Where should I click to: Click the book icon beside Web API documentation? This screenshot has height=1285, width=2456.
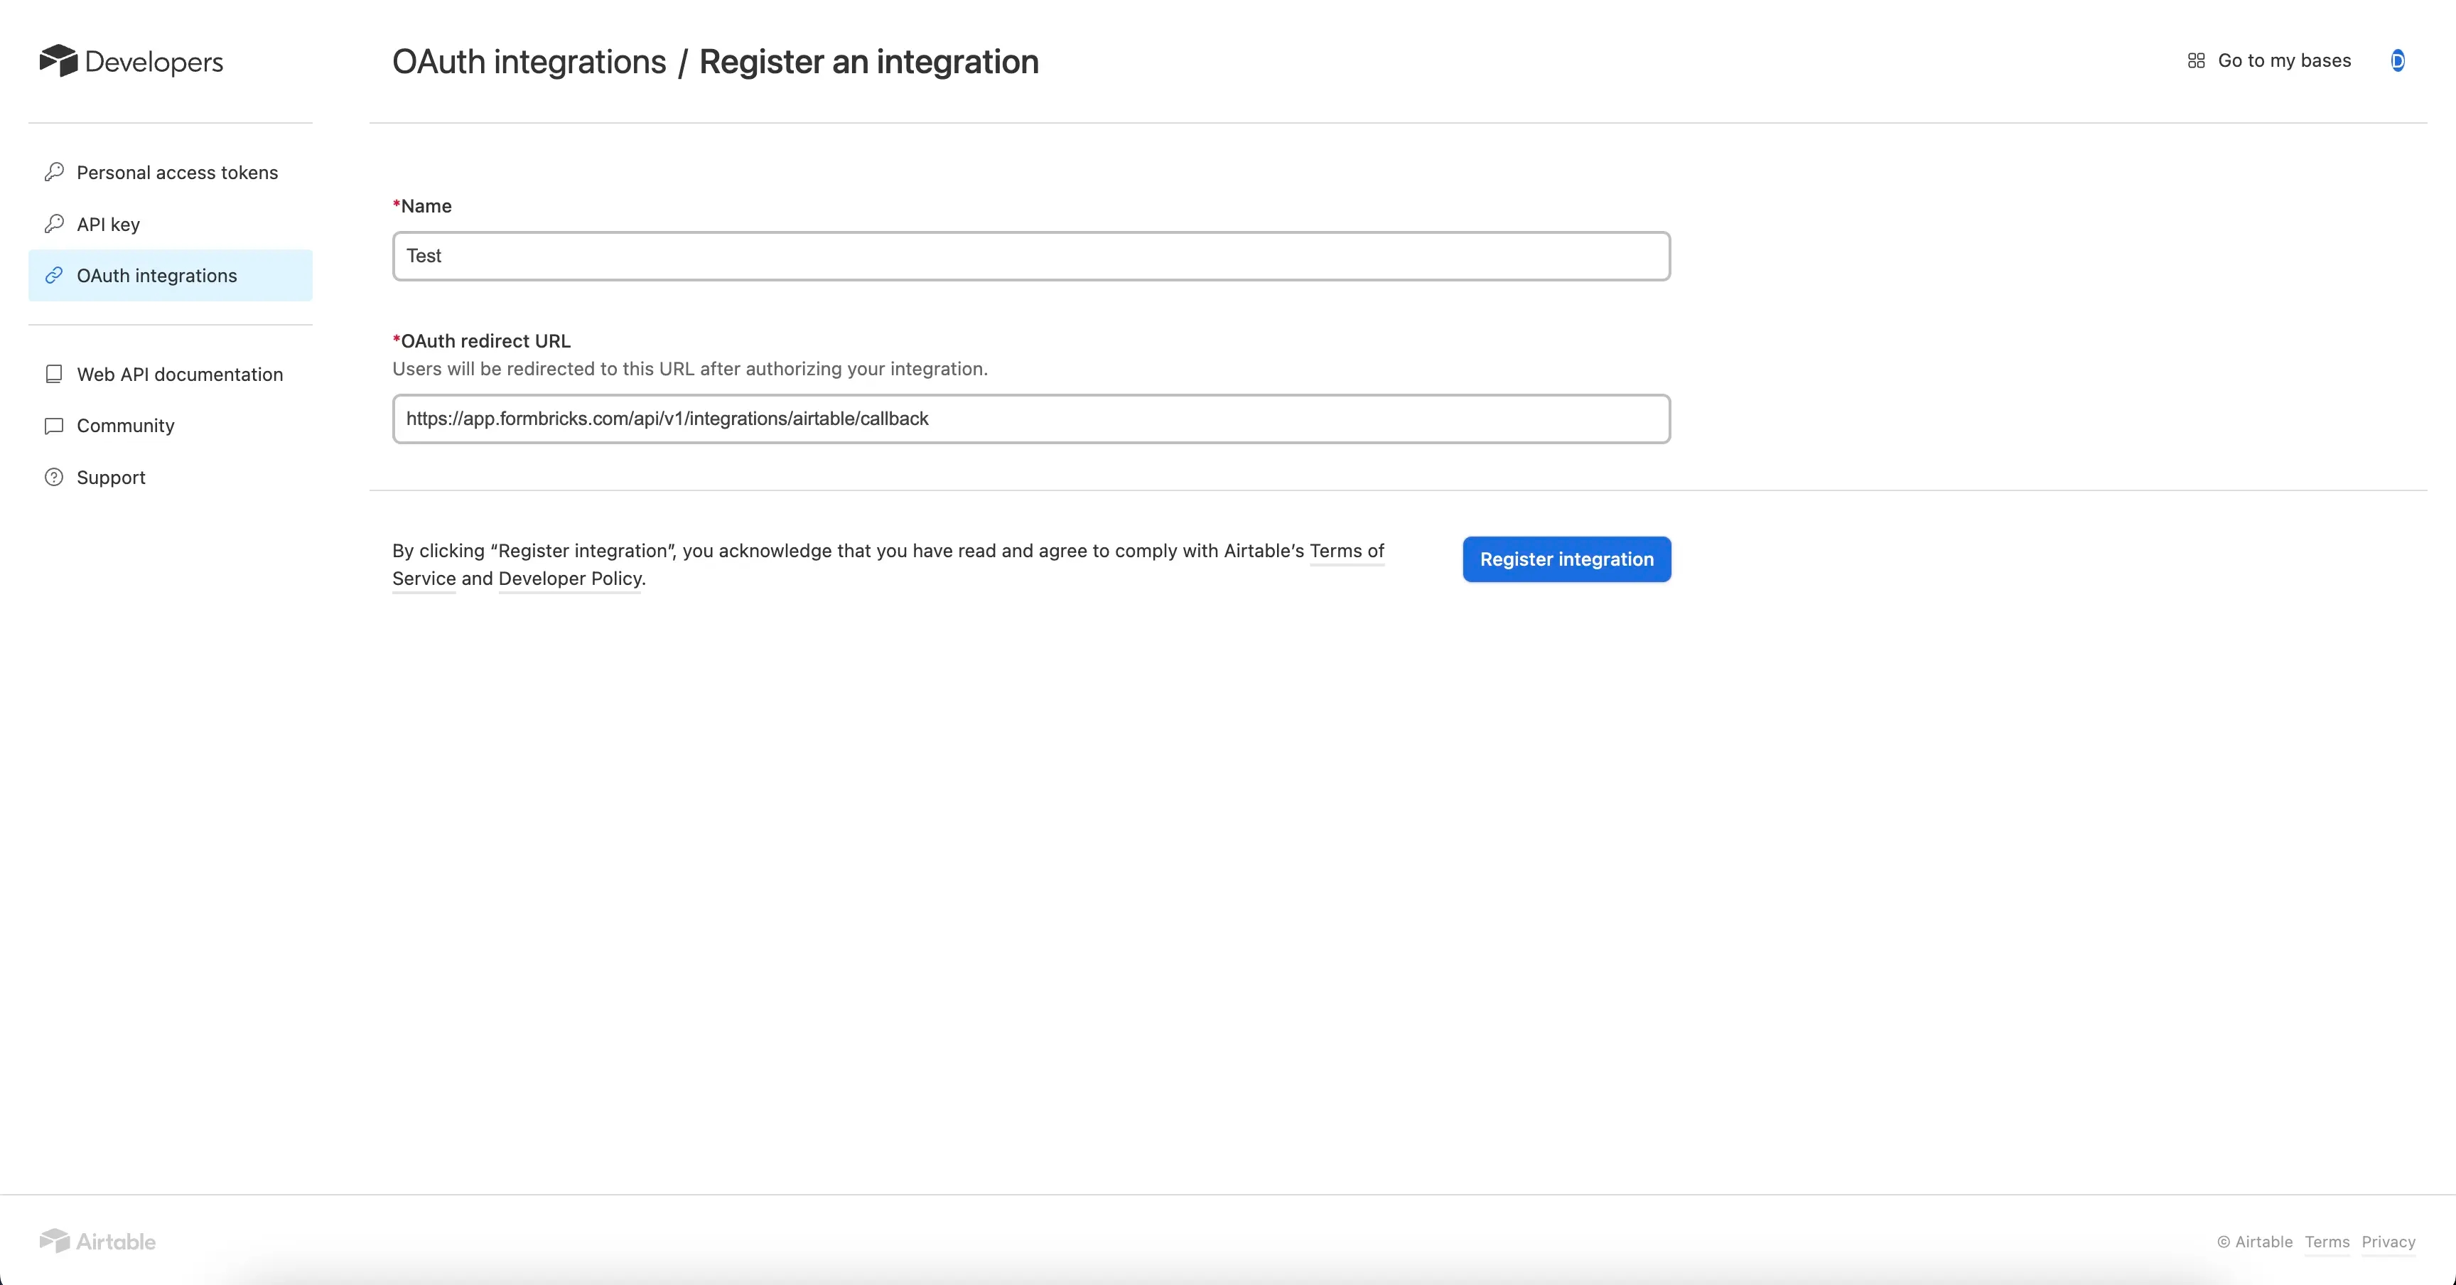(54, 374)
